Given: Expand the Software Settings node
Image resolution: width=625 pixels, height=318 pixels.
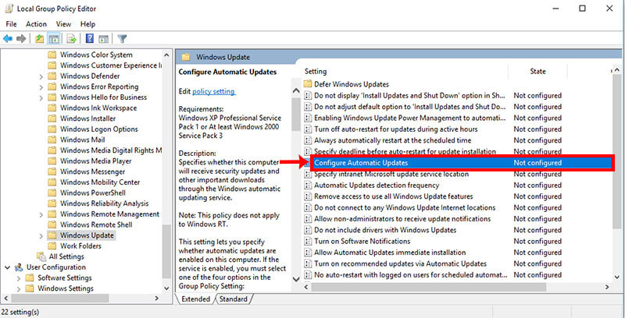Looking at the screenshot, I should 19,278.
